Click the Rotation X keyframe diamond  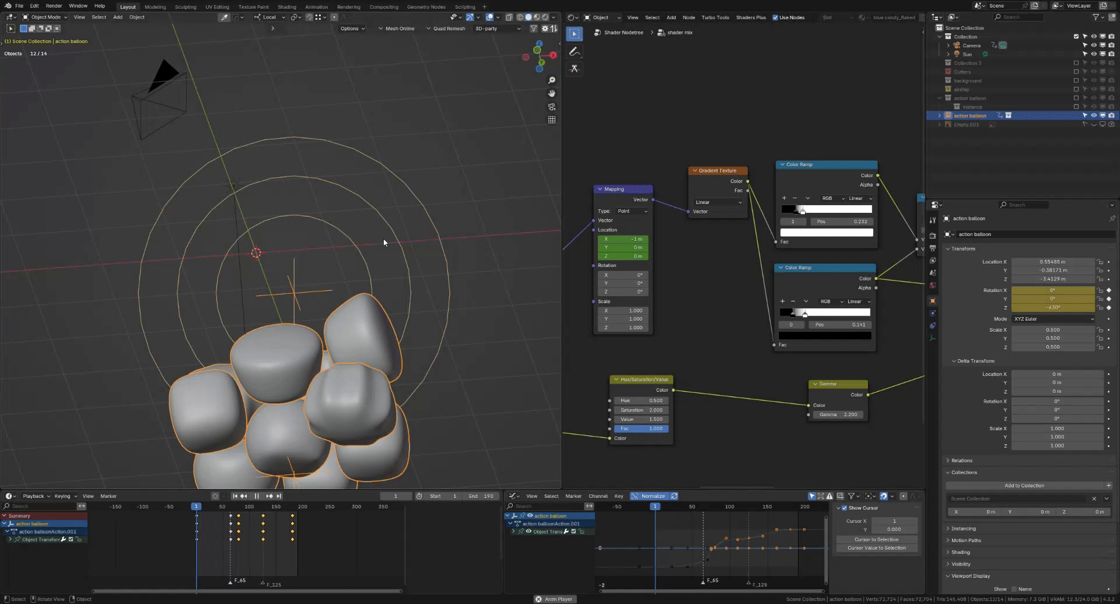[1108, 290]
